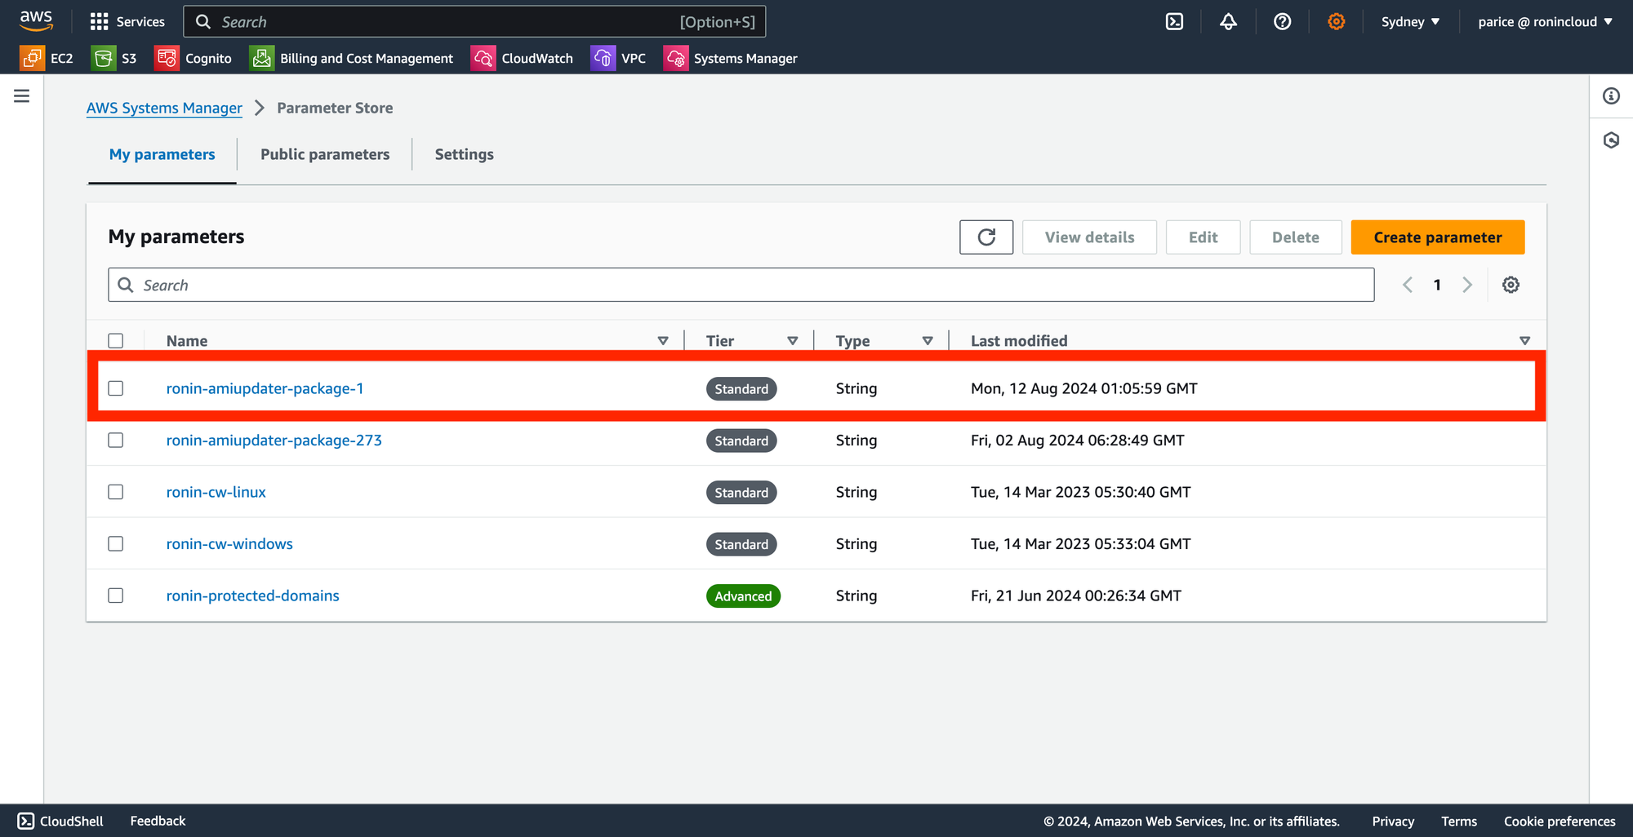Click the Edit button
Image resolution: width=1633 pixels, height=837 pixels.
click(x=1203, y=237)
